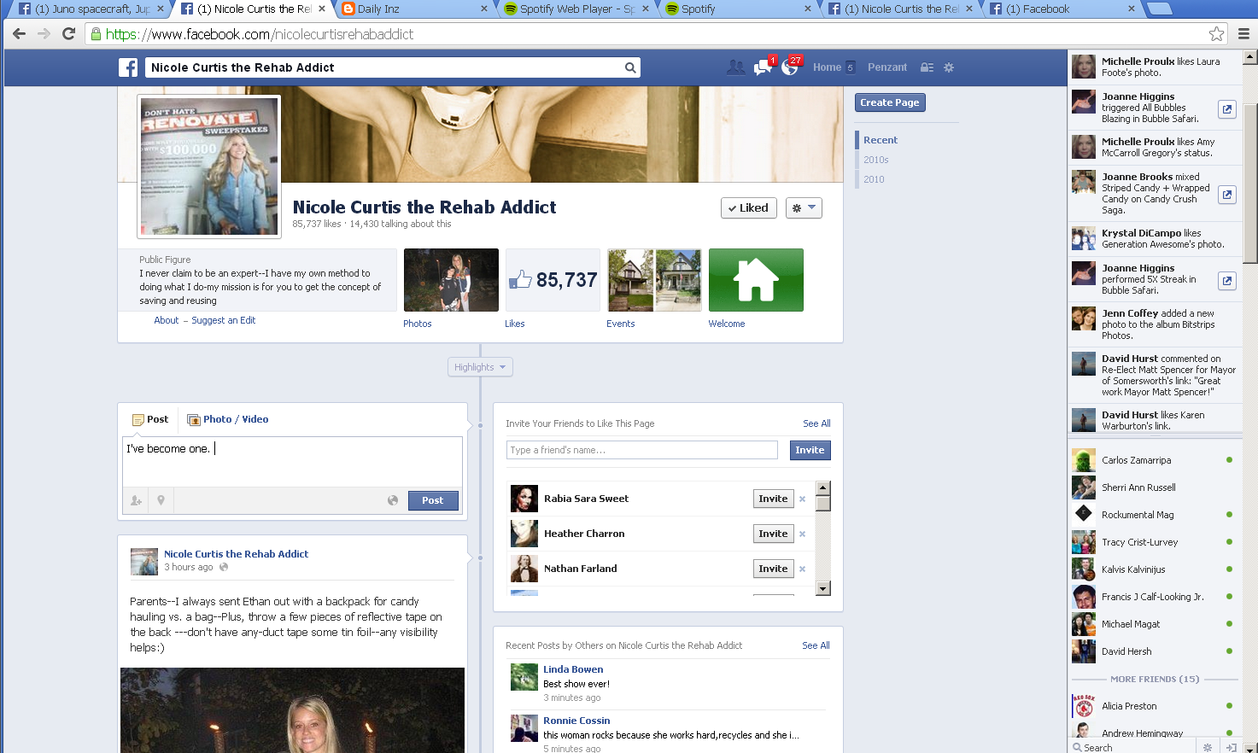Click tag people icon in post composer
This screenshot has width=1258, height=753.
coord(136,500)
